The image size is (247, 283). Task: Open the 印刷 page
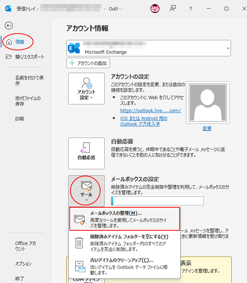click(x=20, y=119)
